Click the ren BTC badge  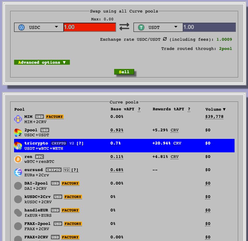tap(39, 157)
